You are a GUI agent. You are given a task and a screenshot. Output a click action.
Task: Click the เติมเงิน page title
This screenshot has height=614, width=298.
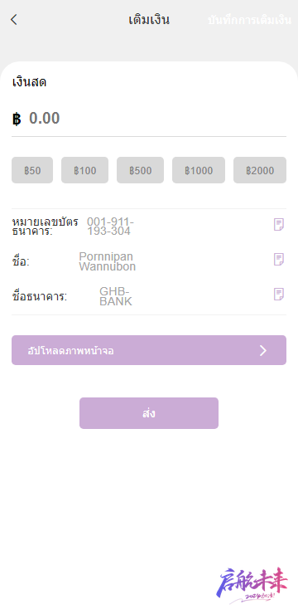pos(149,20)
